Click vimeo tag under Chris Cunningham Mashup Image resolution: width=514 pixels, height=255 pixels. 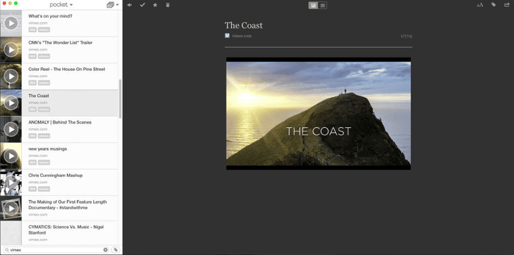[44, 189]
